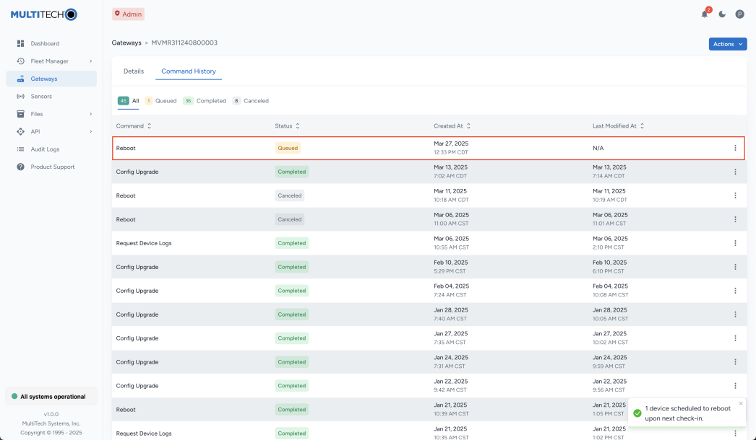The height and width of the screenshot is (440, 756).
Task: Toggle dark mode moon icon
Action: [722, 14]
